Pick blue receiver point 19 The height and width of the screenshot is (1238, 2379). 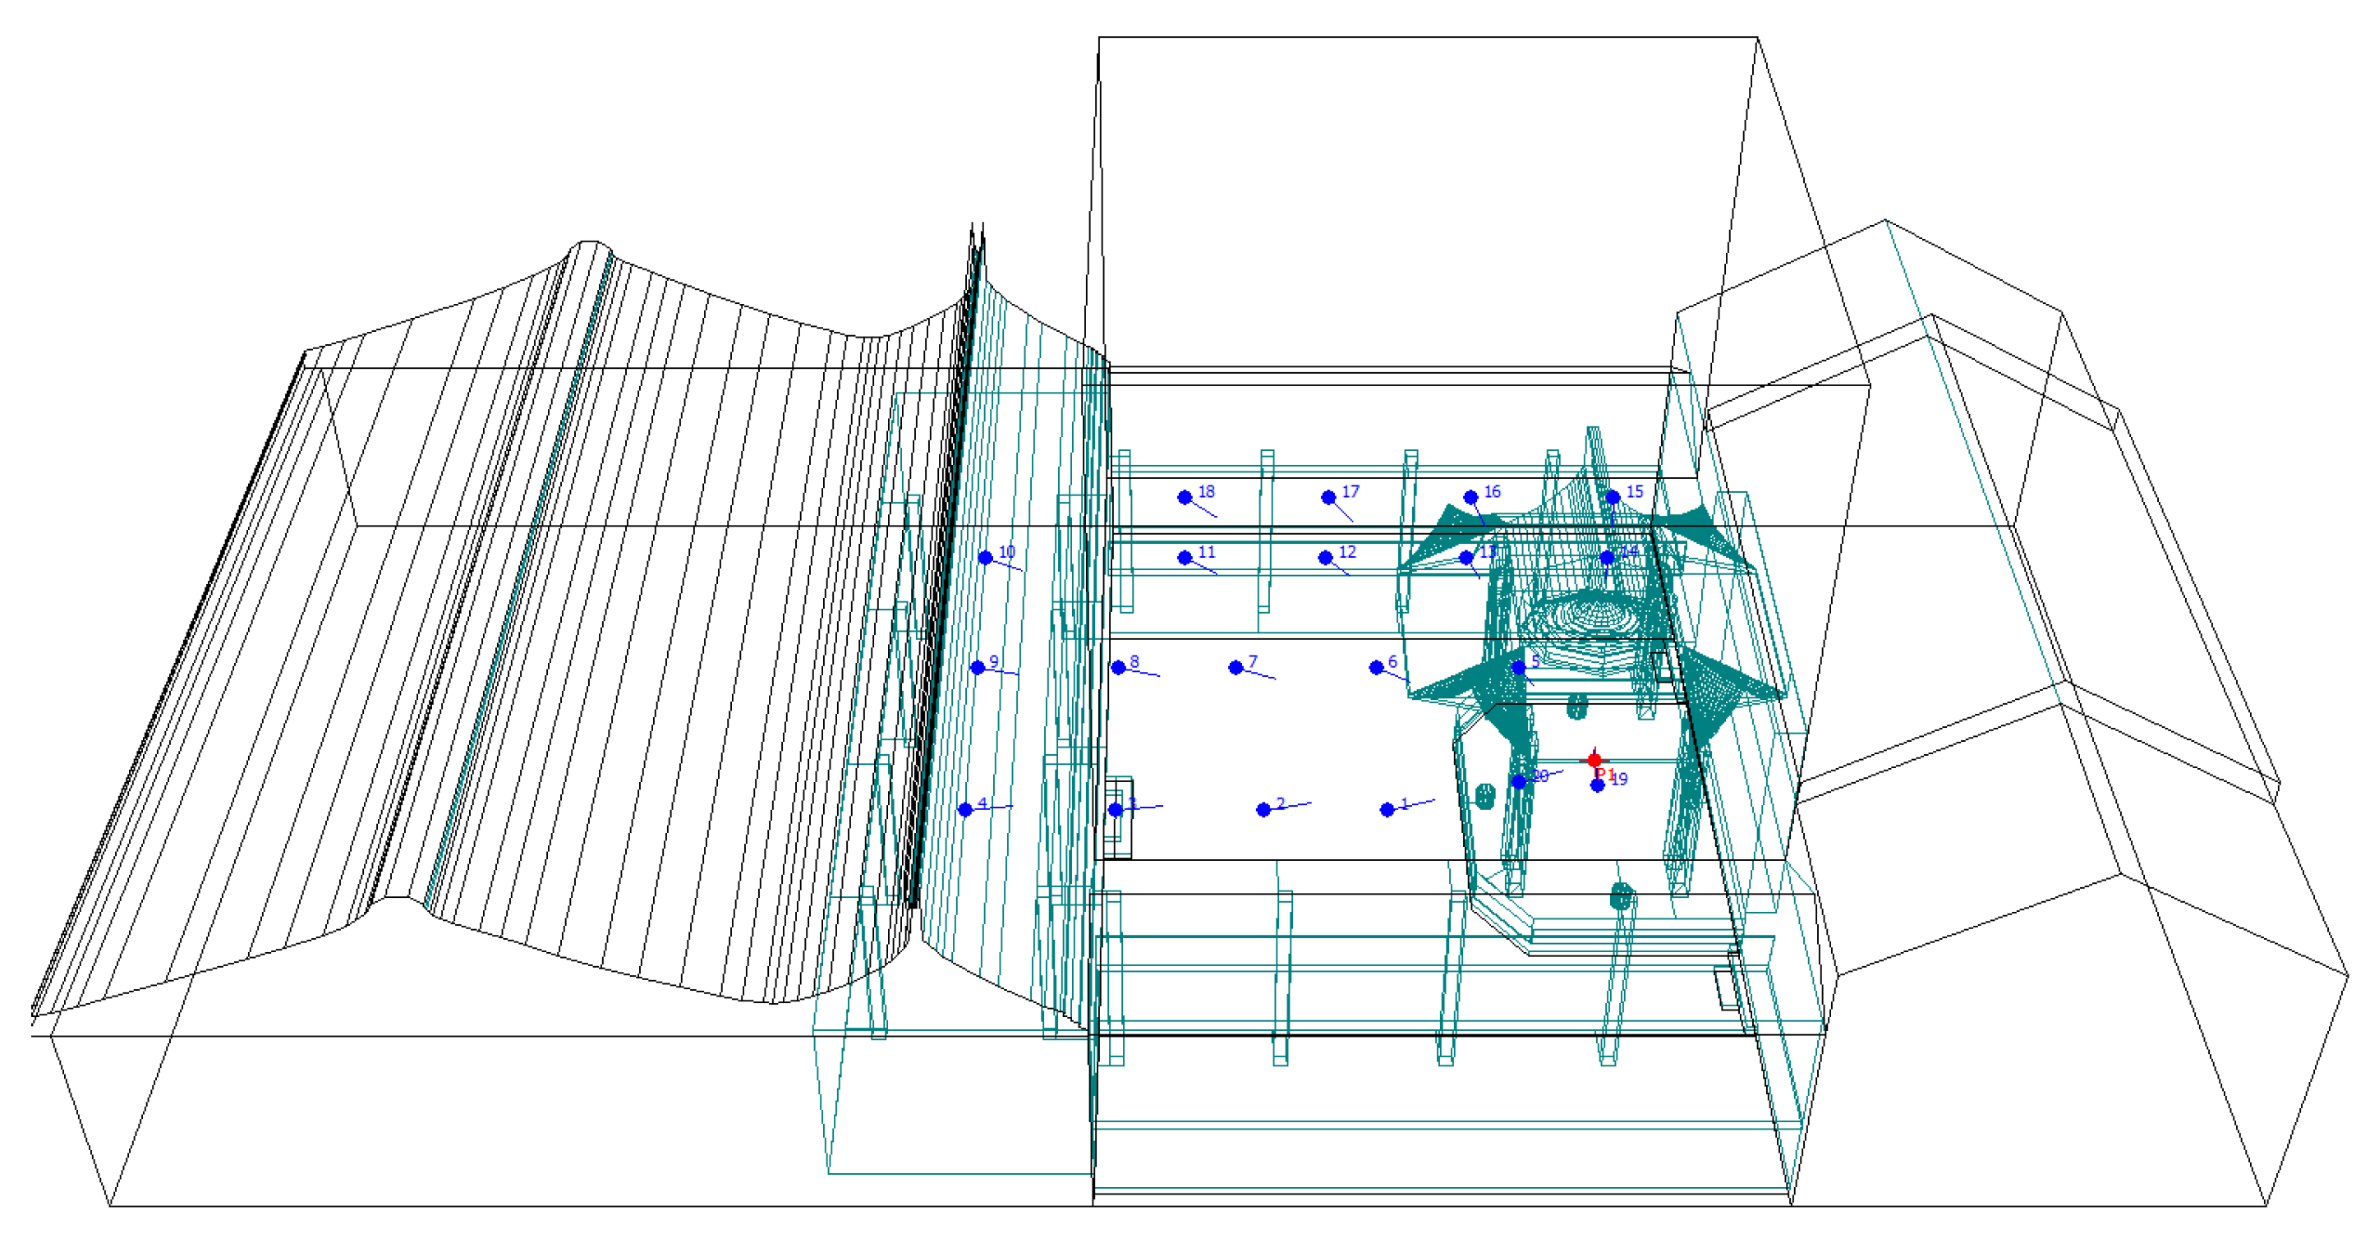[1597, 785]
